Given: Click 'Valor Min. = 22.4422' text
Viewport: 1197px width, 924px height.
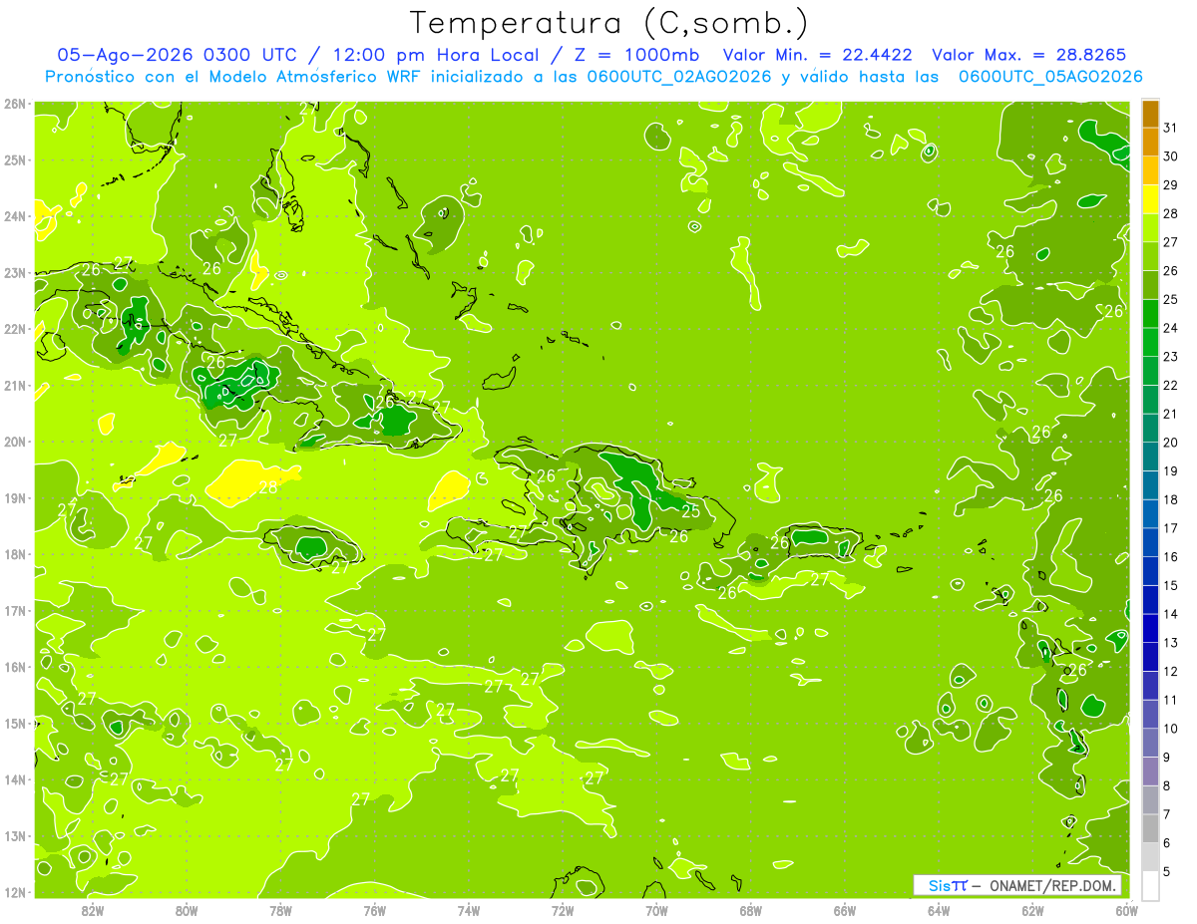Looking at the screenshot, I should (x=817, y=55).
